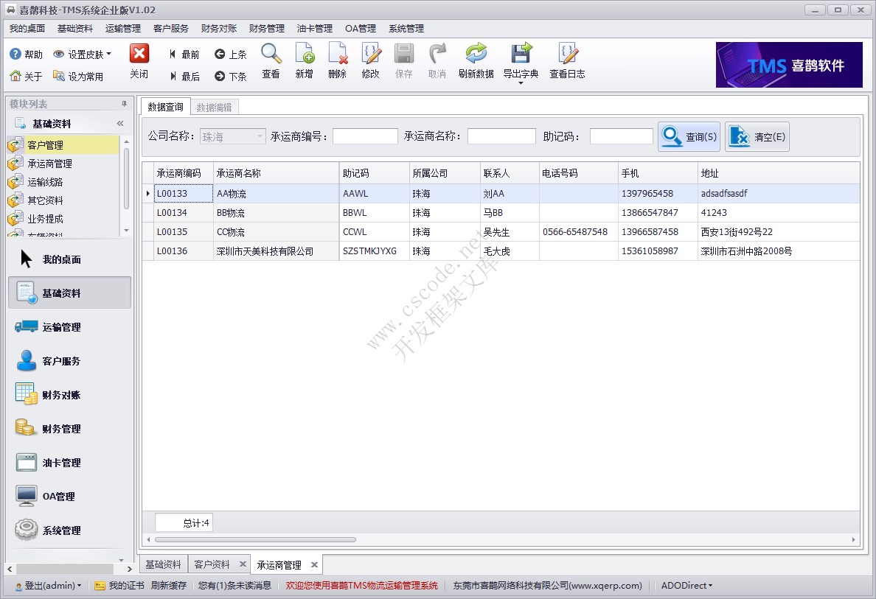Open the 系统管理 menu in menu bar
876x599 pixels.
(406, 29)
